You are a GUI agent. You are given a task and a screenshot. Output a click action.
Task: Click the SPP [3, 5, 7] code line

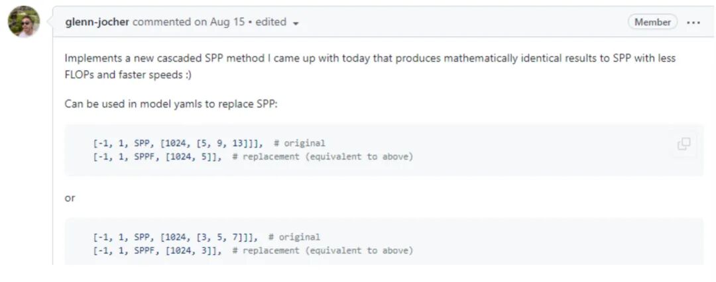click(175, 237)
